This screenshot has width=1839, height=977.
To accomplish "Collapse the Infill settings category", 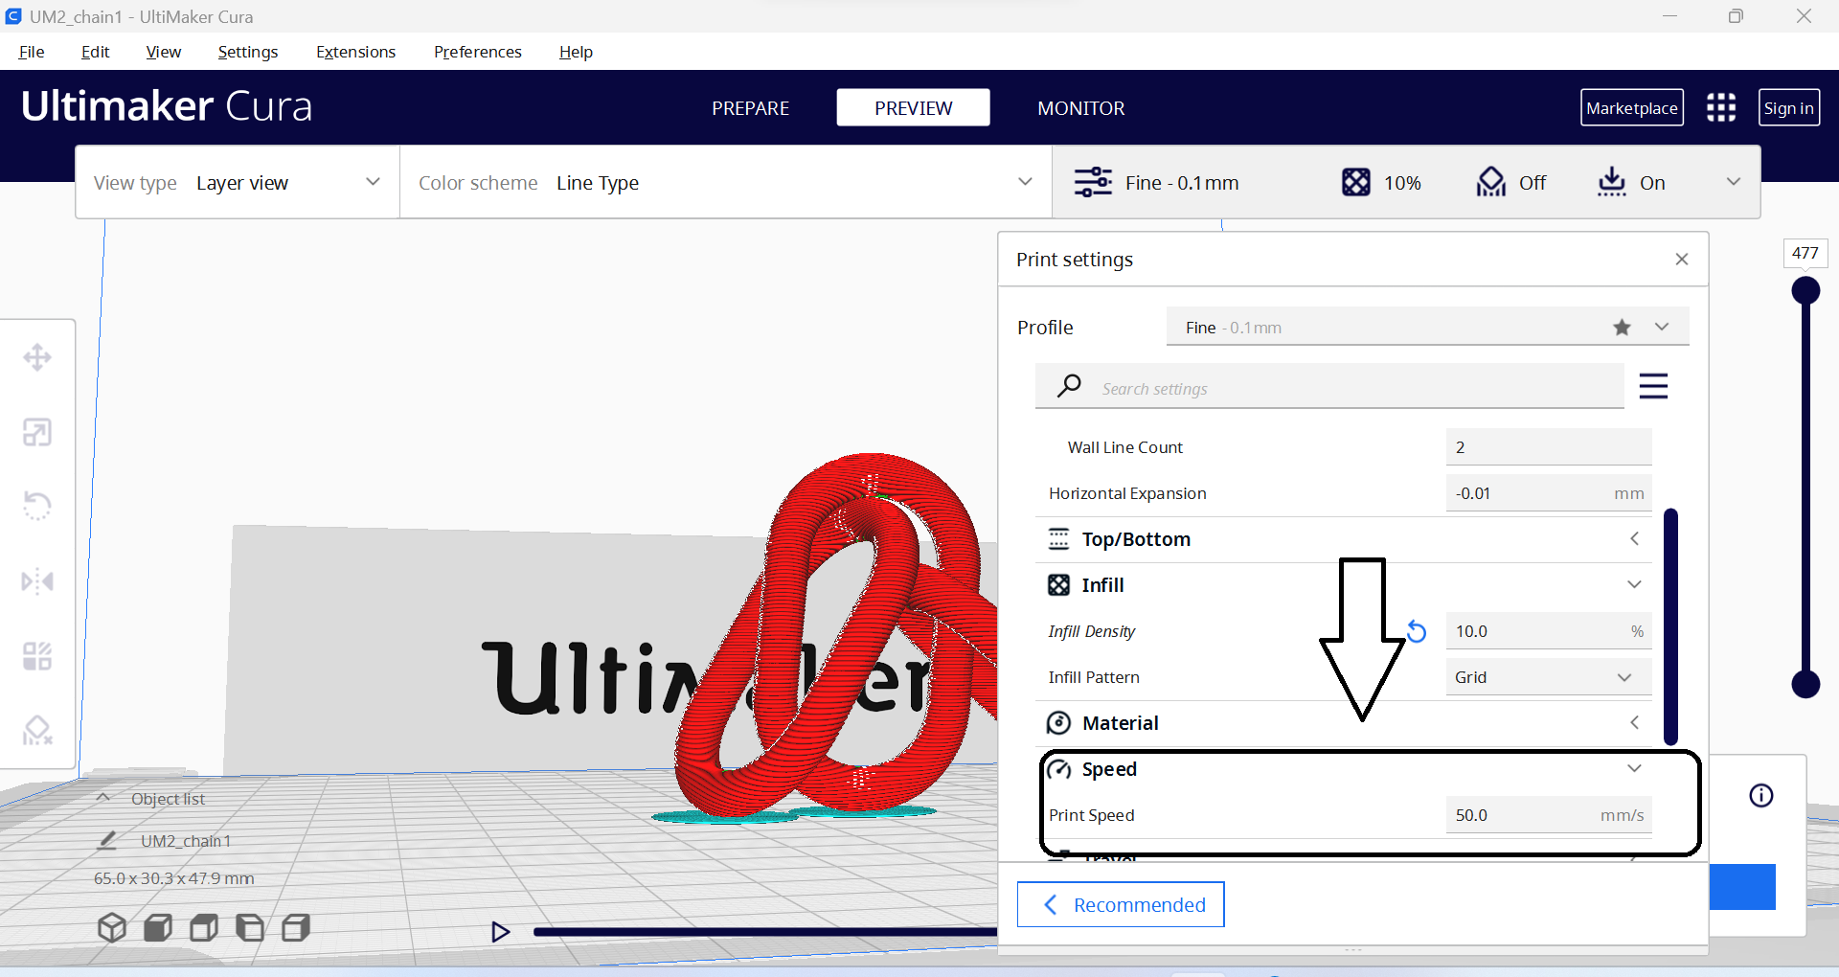I will tap(1345, 585).
